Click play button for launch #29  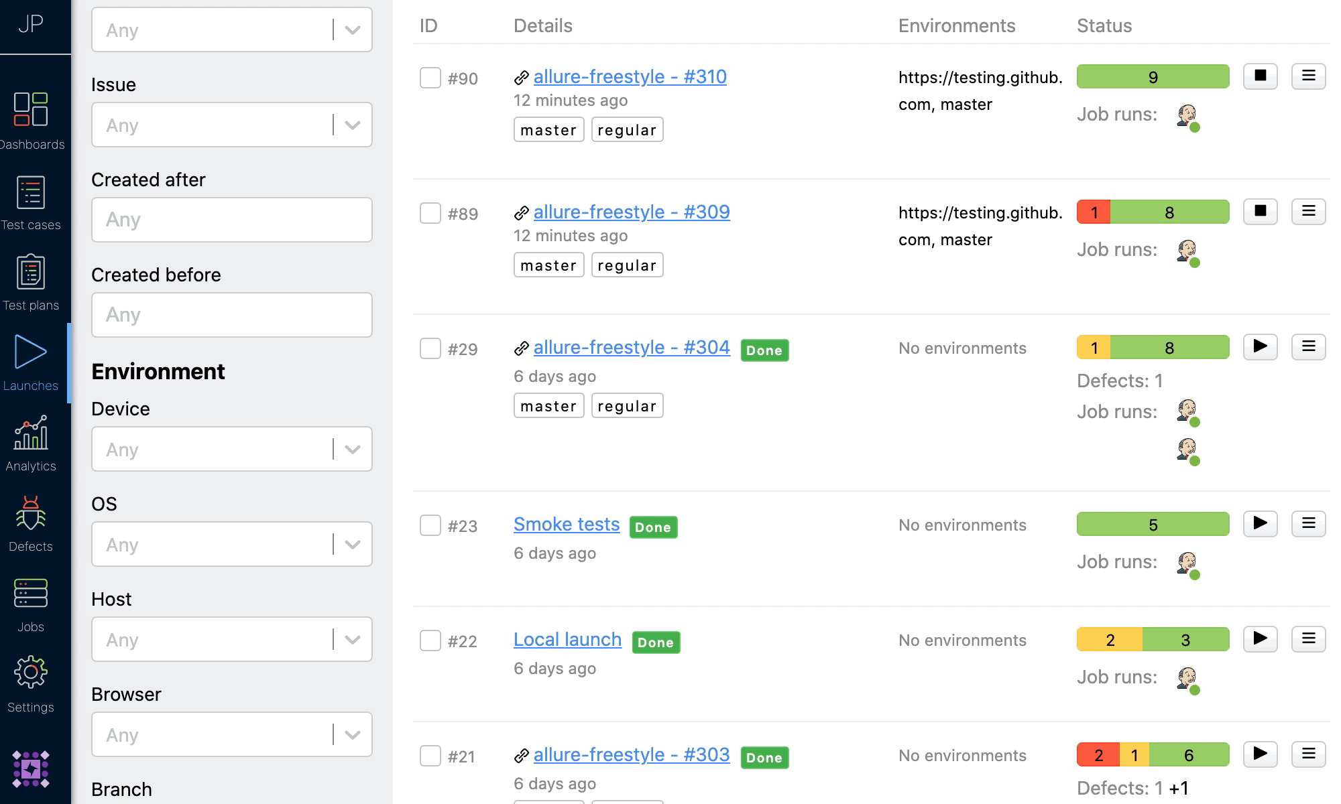pyautogui.click(x=1261, y=348)
